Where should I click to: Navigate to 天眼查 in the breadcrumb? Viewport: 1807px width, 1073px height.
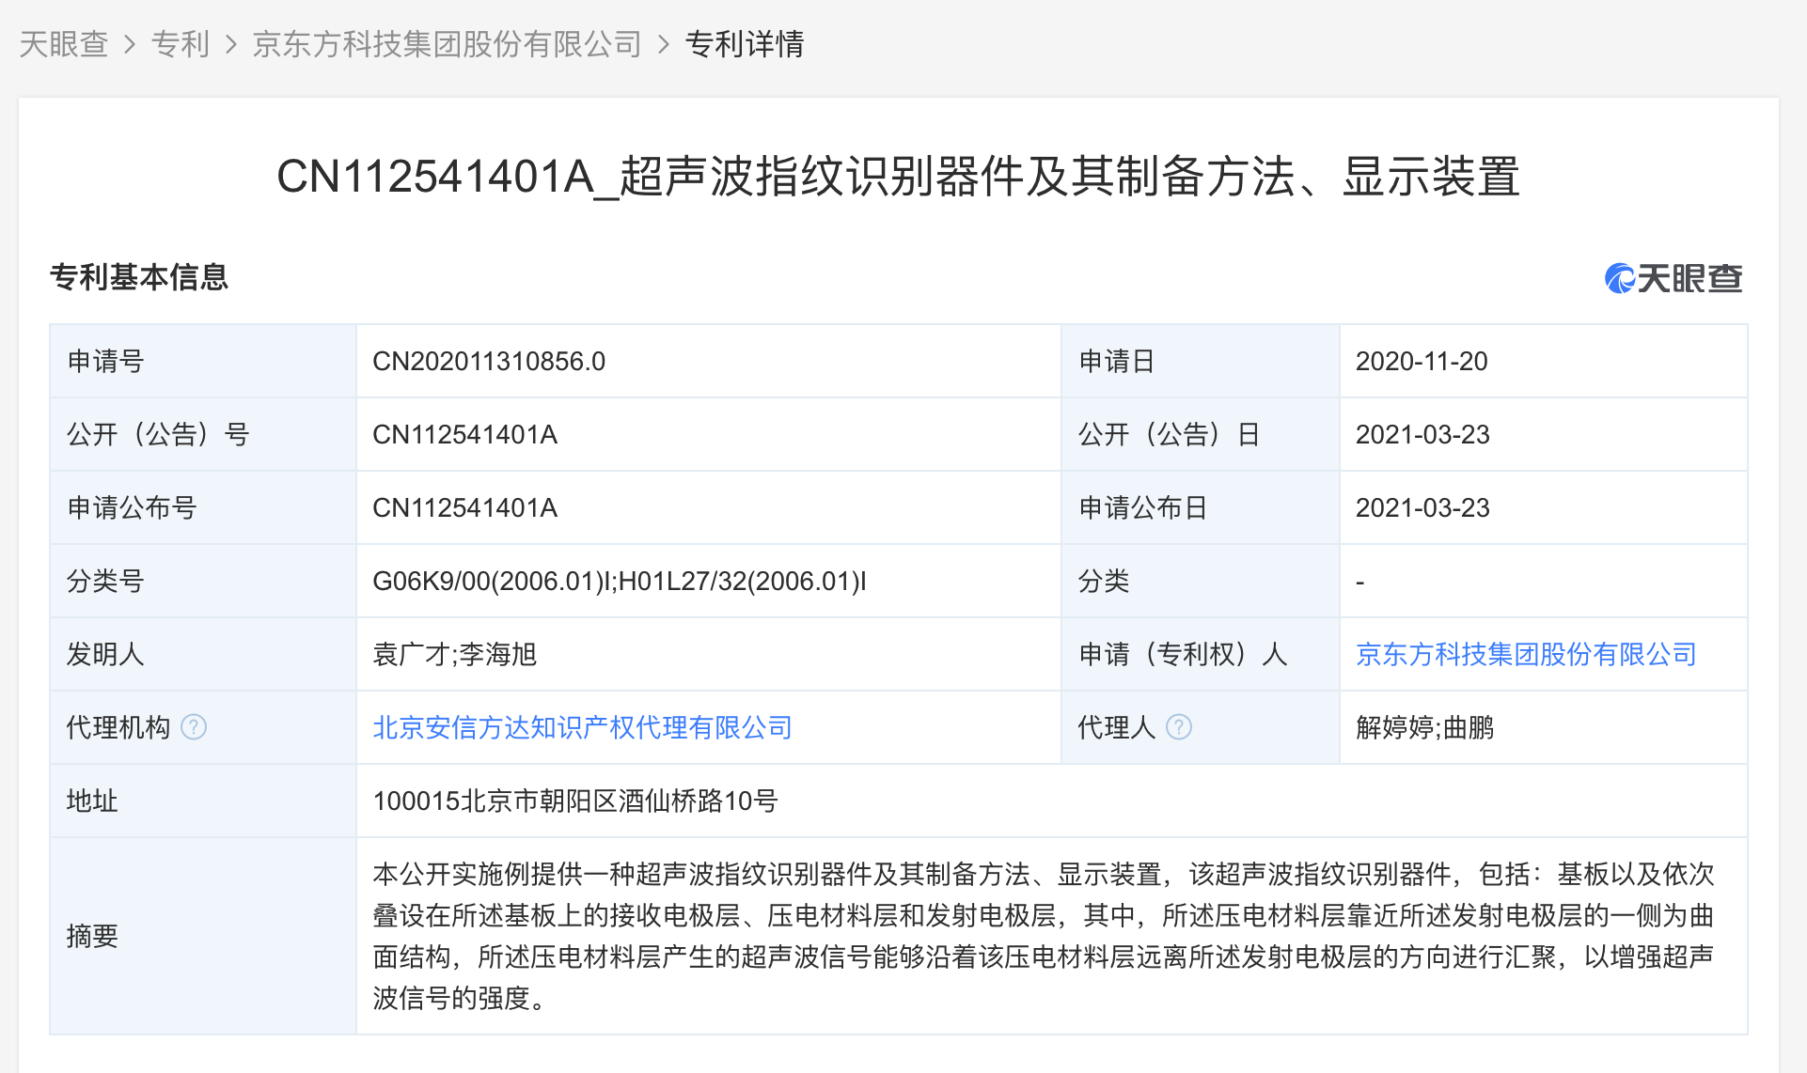[x=62, y=43]
